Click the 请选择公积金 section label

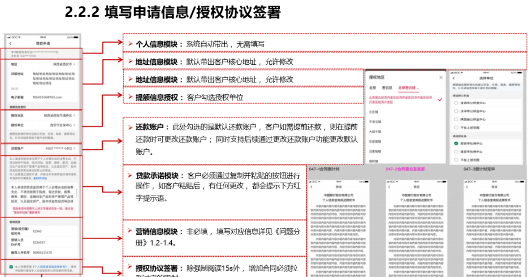click(461, 96)
